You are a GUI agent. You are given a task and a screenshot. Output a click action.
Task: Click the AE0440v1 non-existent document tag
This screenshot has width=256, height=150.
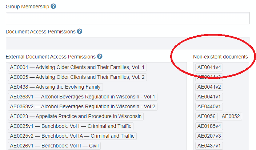click(x=209, y=106)
